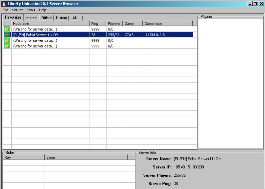Sort servers by Hostname column header
Screen dimensions: 265x189
point(50,24)
